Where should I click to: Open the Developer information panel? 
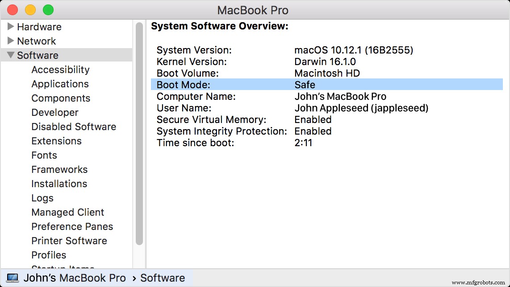tap(54, 112)
